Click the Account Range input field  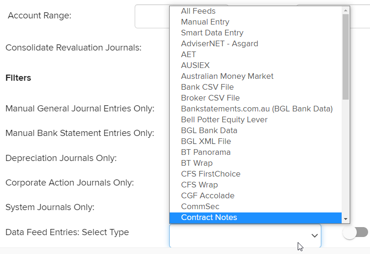(x=152, y=16)
